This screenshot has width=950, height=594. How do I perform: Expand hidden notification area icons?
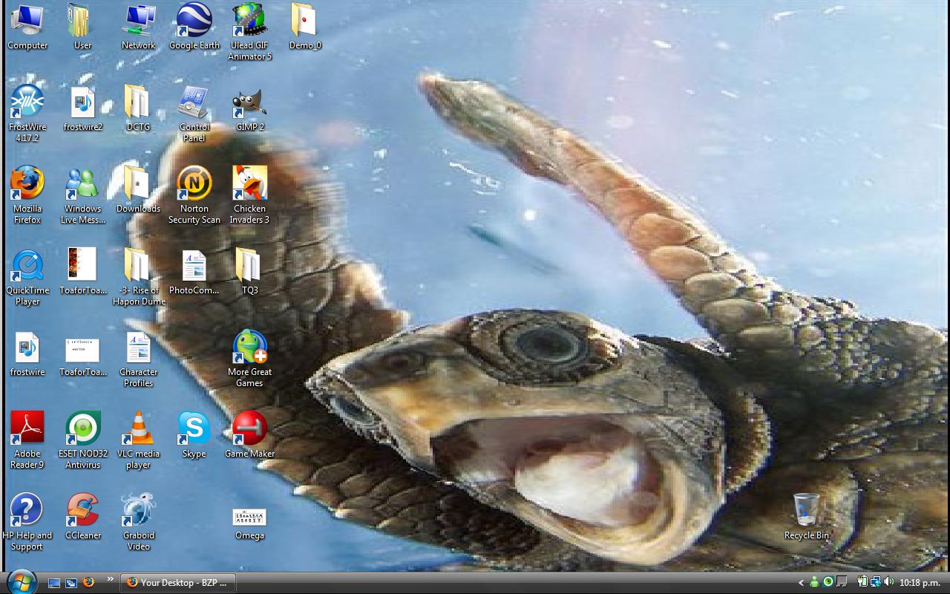point(800,582)
